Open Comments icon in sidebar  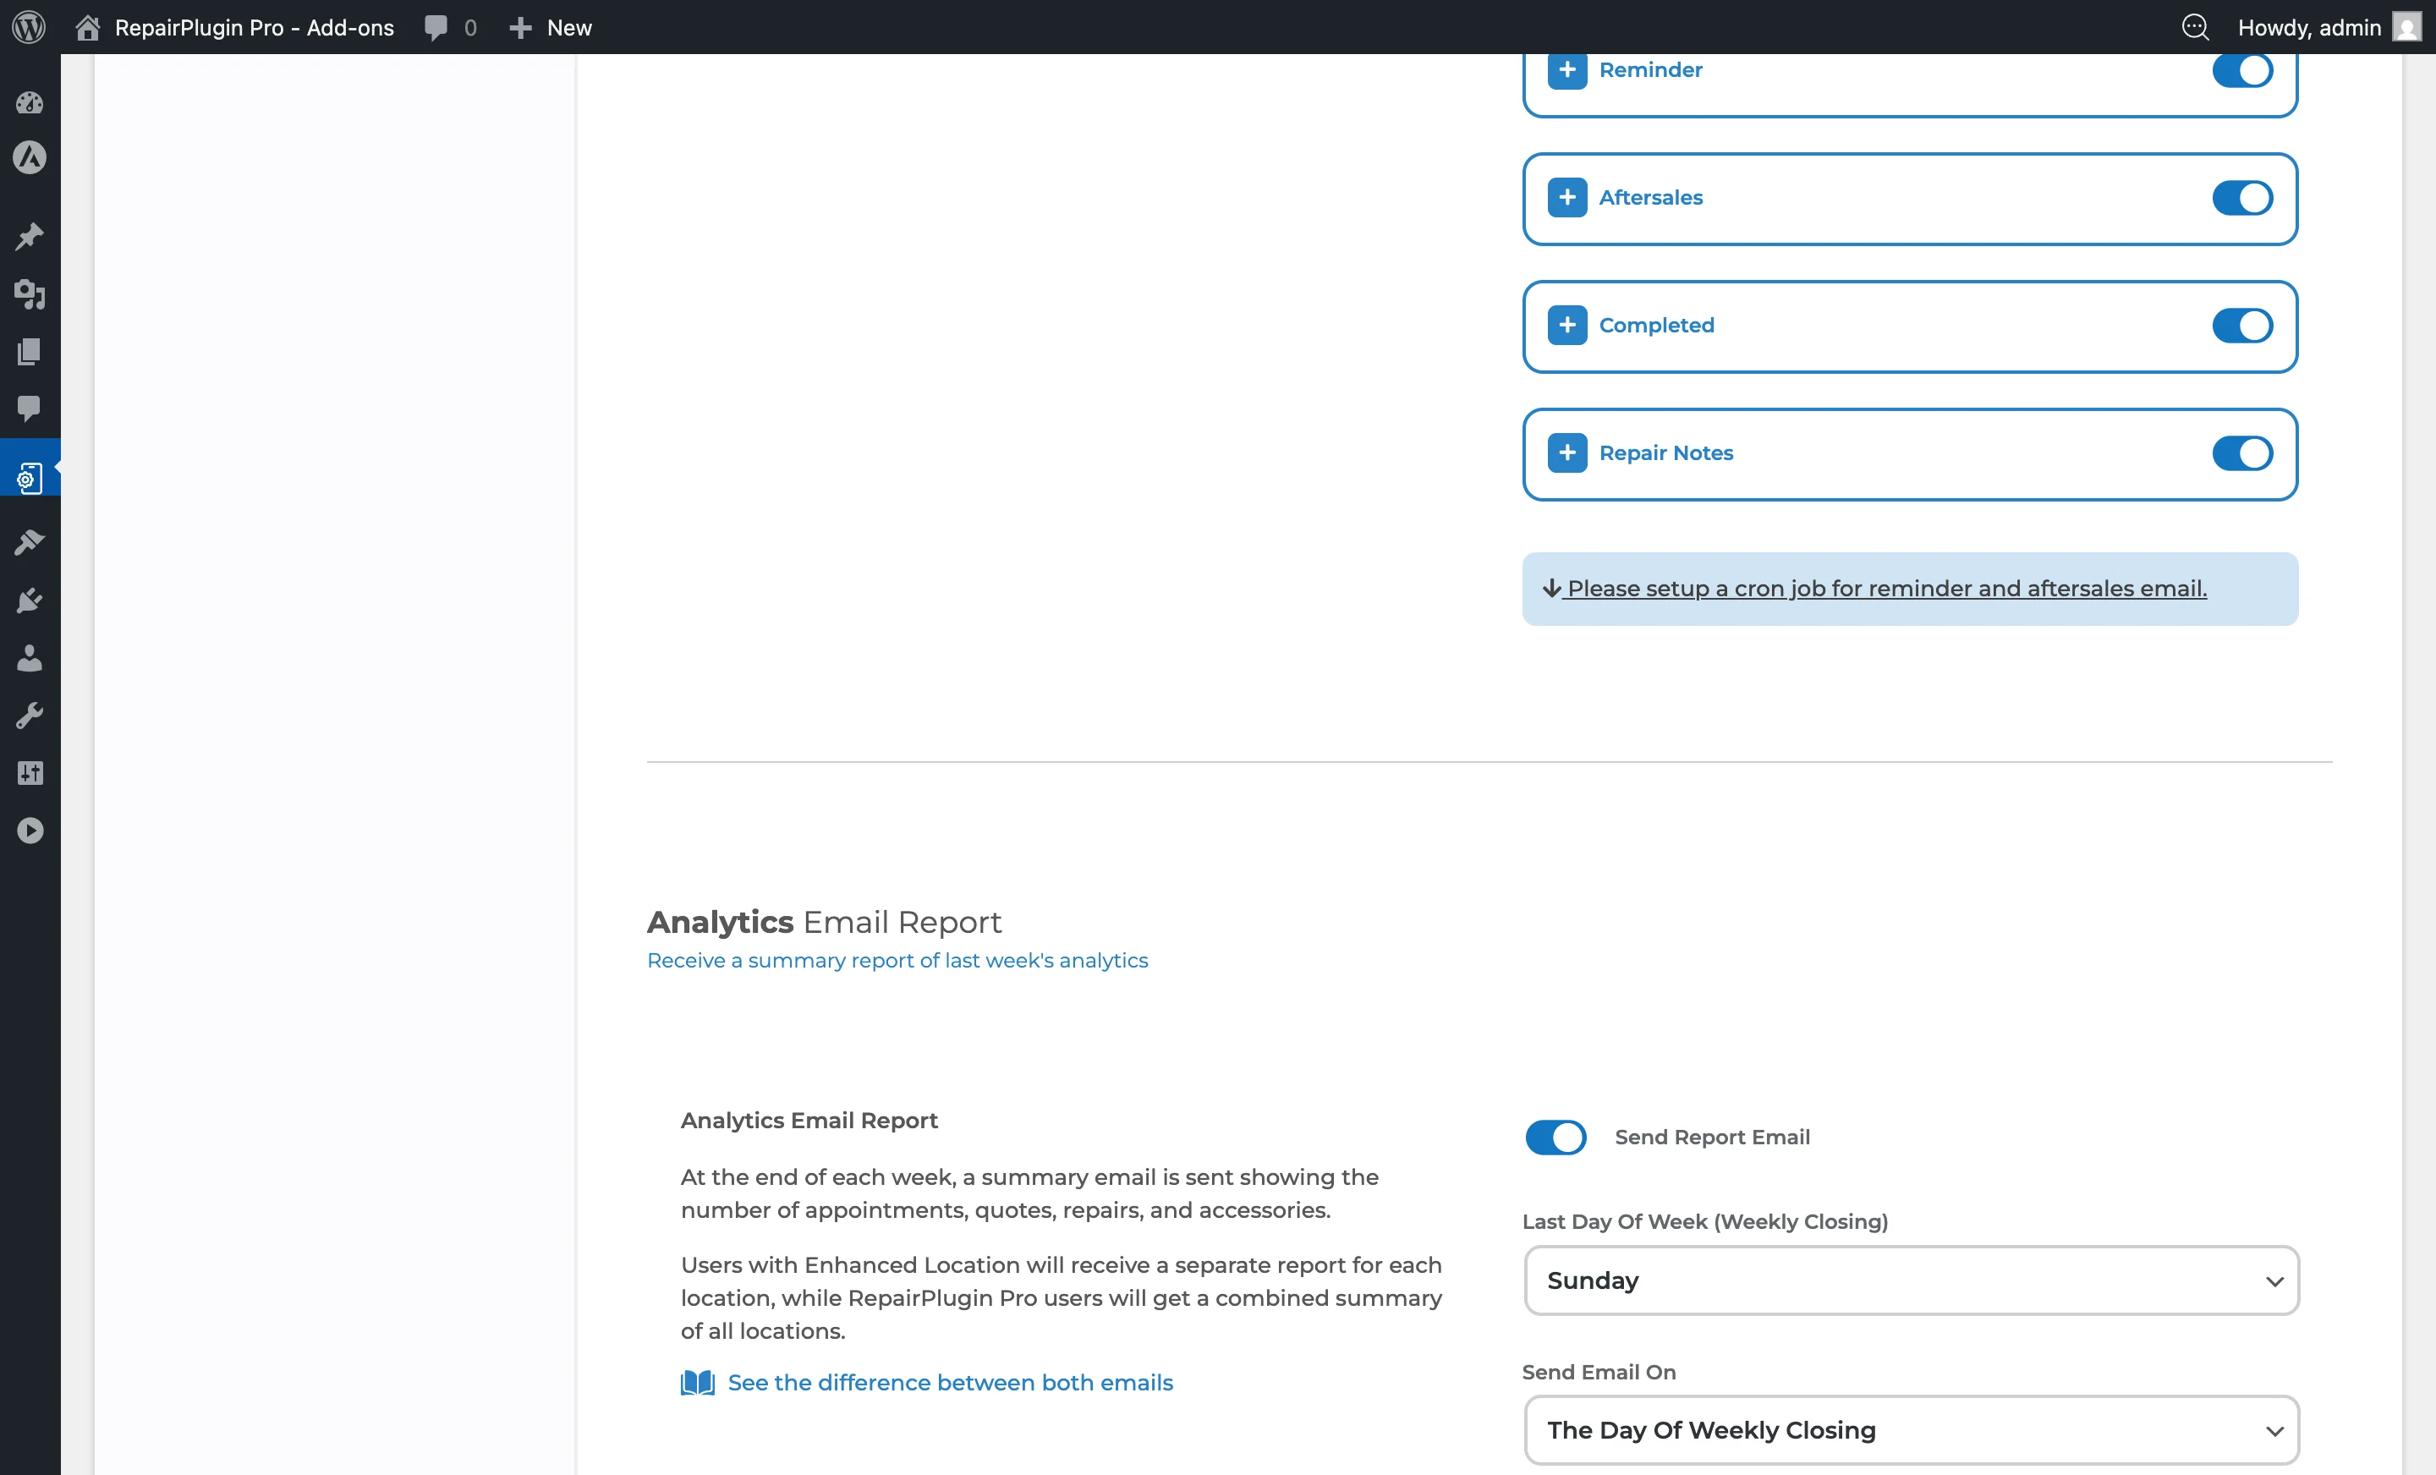pyautogui.click(x=30, y=409)
